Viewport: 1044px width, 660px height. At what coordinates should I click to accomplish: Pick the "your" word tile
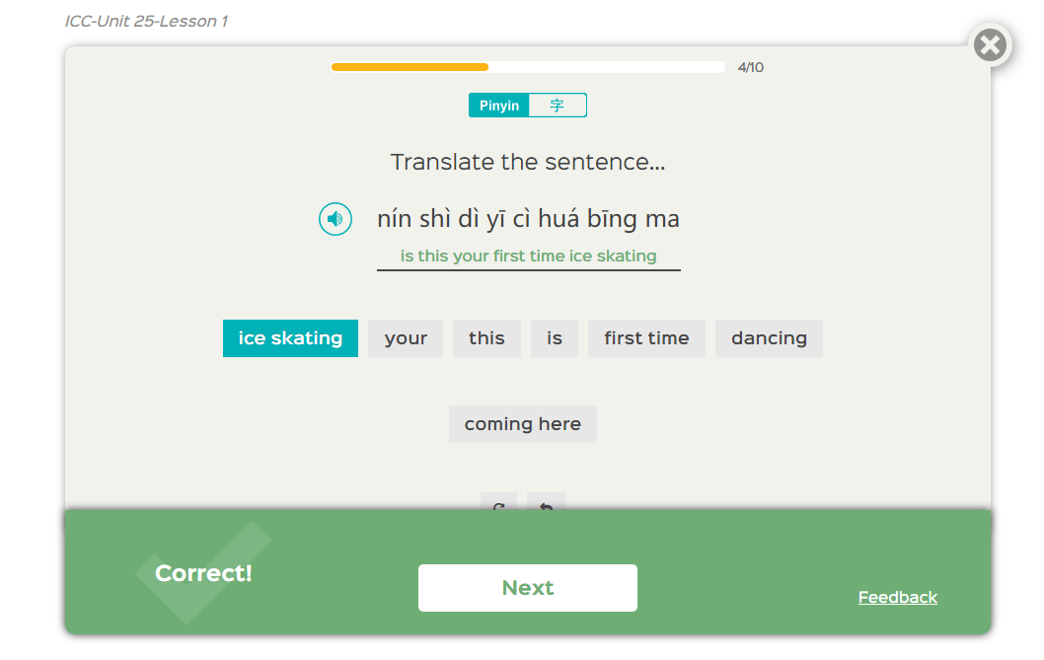(406, 338)
